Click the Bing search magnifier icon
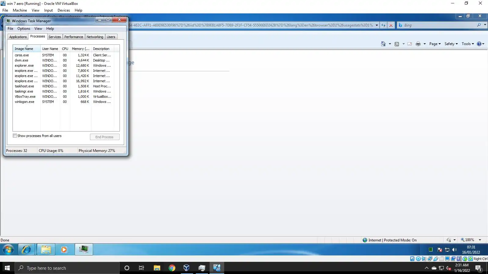488x274 pixels. pos(479,25)
